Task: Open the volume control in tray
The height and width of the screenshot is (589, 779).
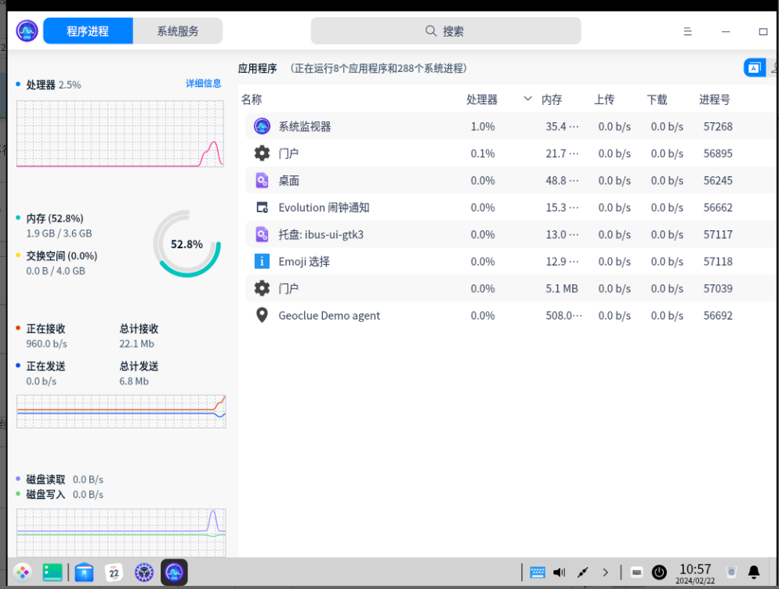Action: click(560, 573)
